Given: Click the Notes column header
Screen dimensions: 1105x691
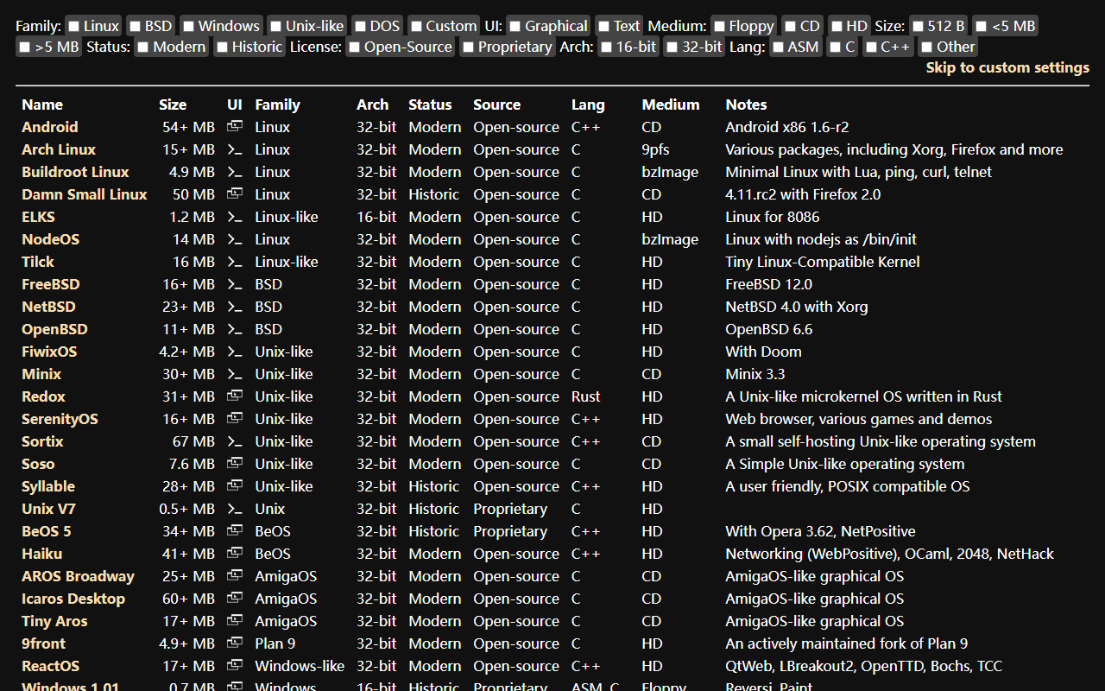Looking at the screenshot, I should tap(746, 105).
